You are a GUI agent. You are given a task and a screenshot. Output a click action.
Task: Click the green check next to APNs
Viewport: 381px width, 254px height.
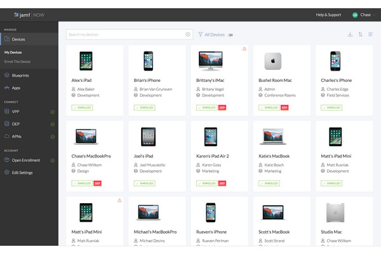53,137
